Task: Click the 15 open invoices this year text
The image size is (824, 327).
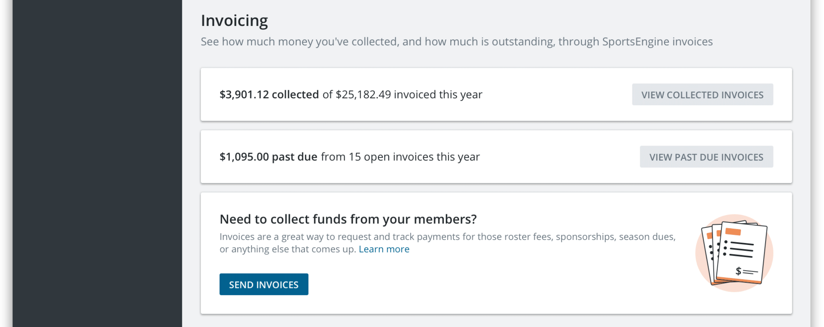Action: [x=414, y=157]
